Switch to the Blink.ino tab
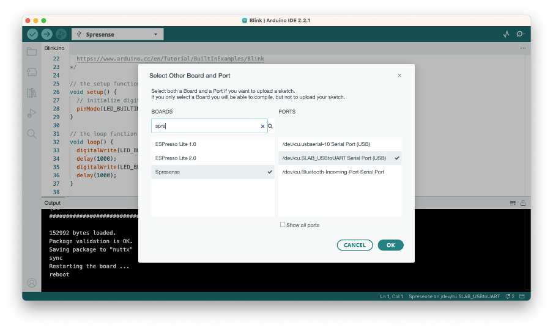 [54, 48]
